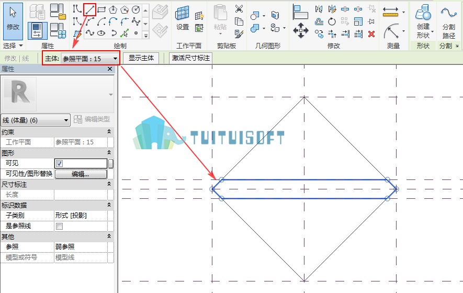The width and height of the screenshot is (463, 293).
Task: Collapse the 尺寸标注 section
Action: [109, 184]
